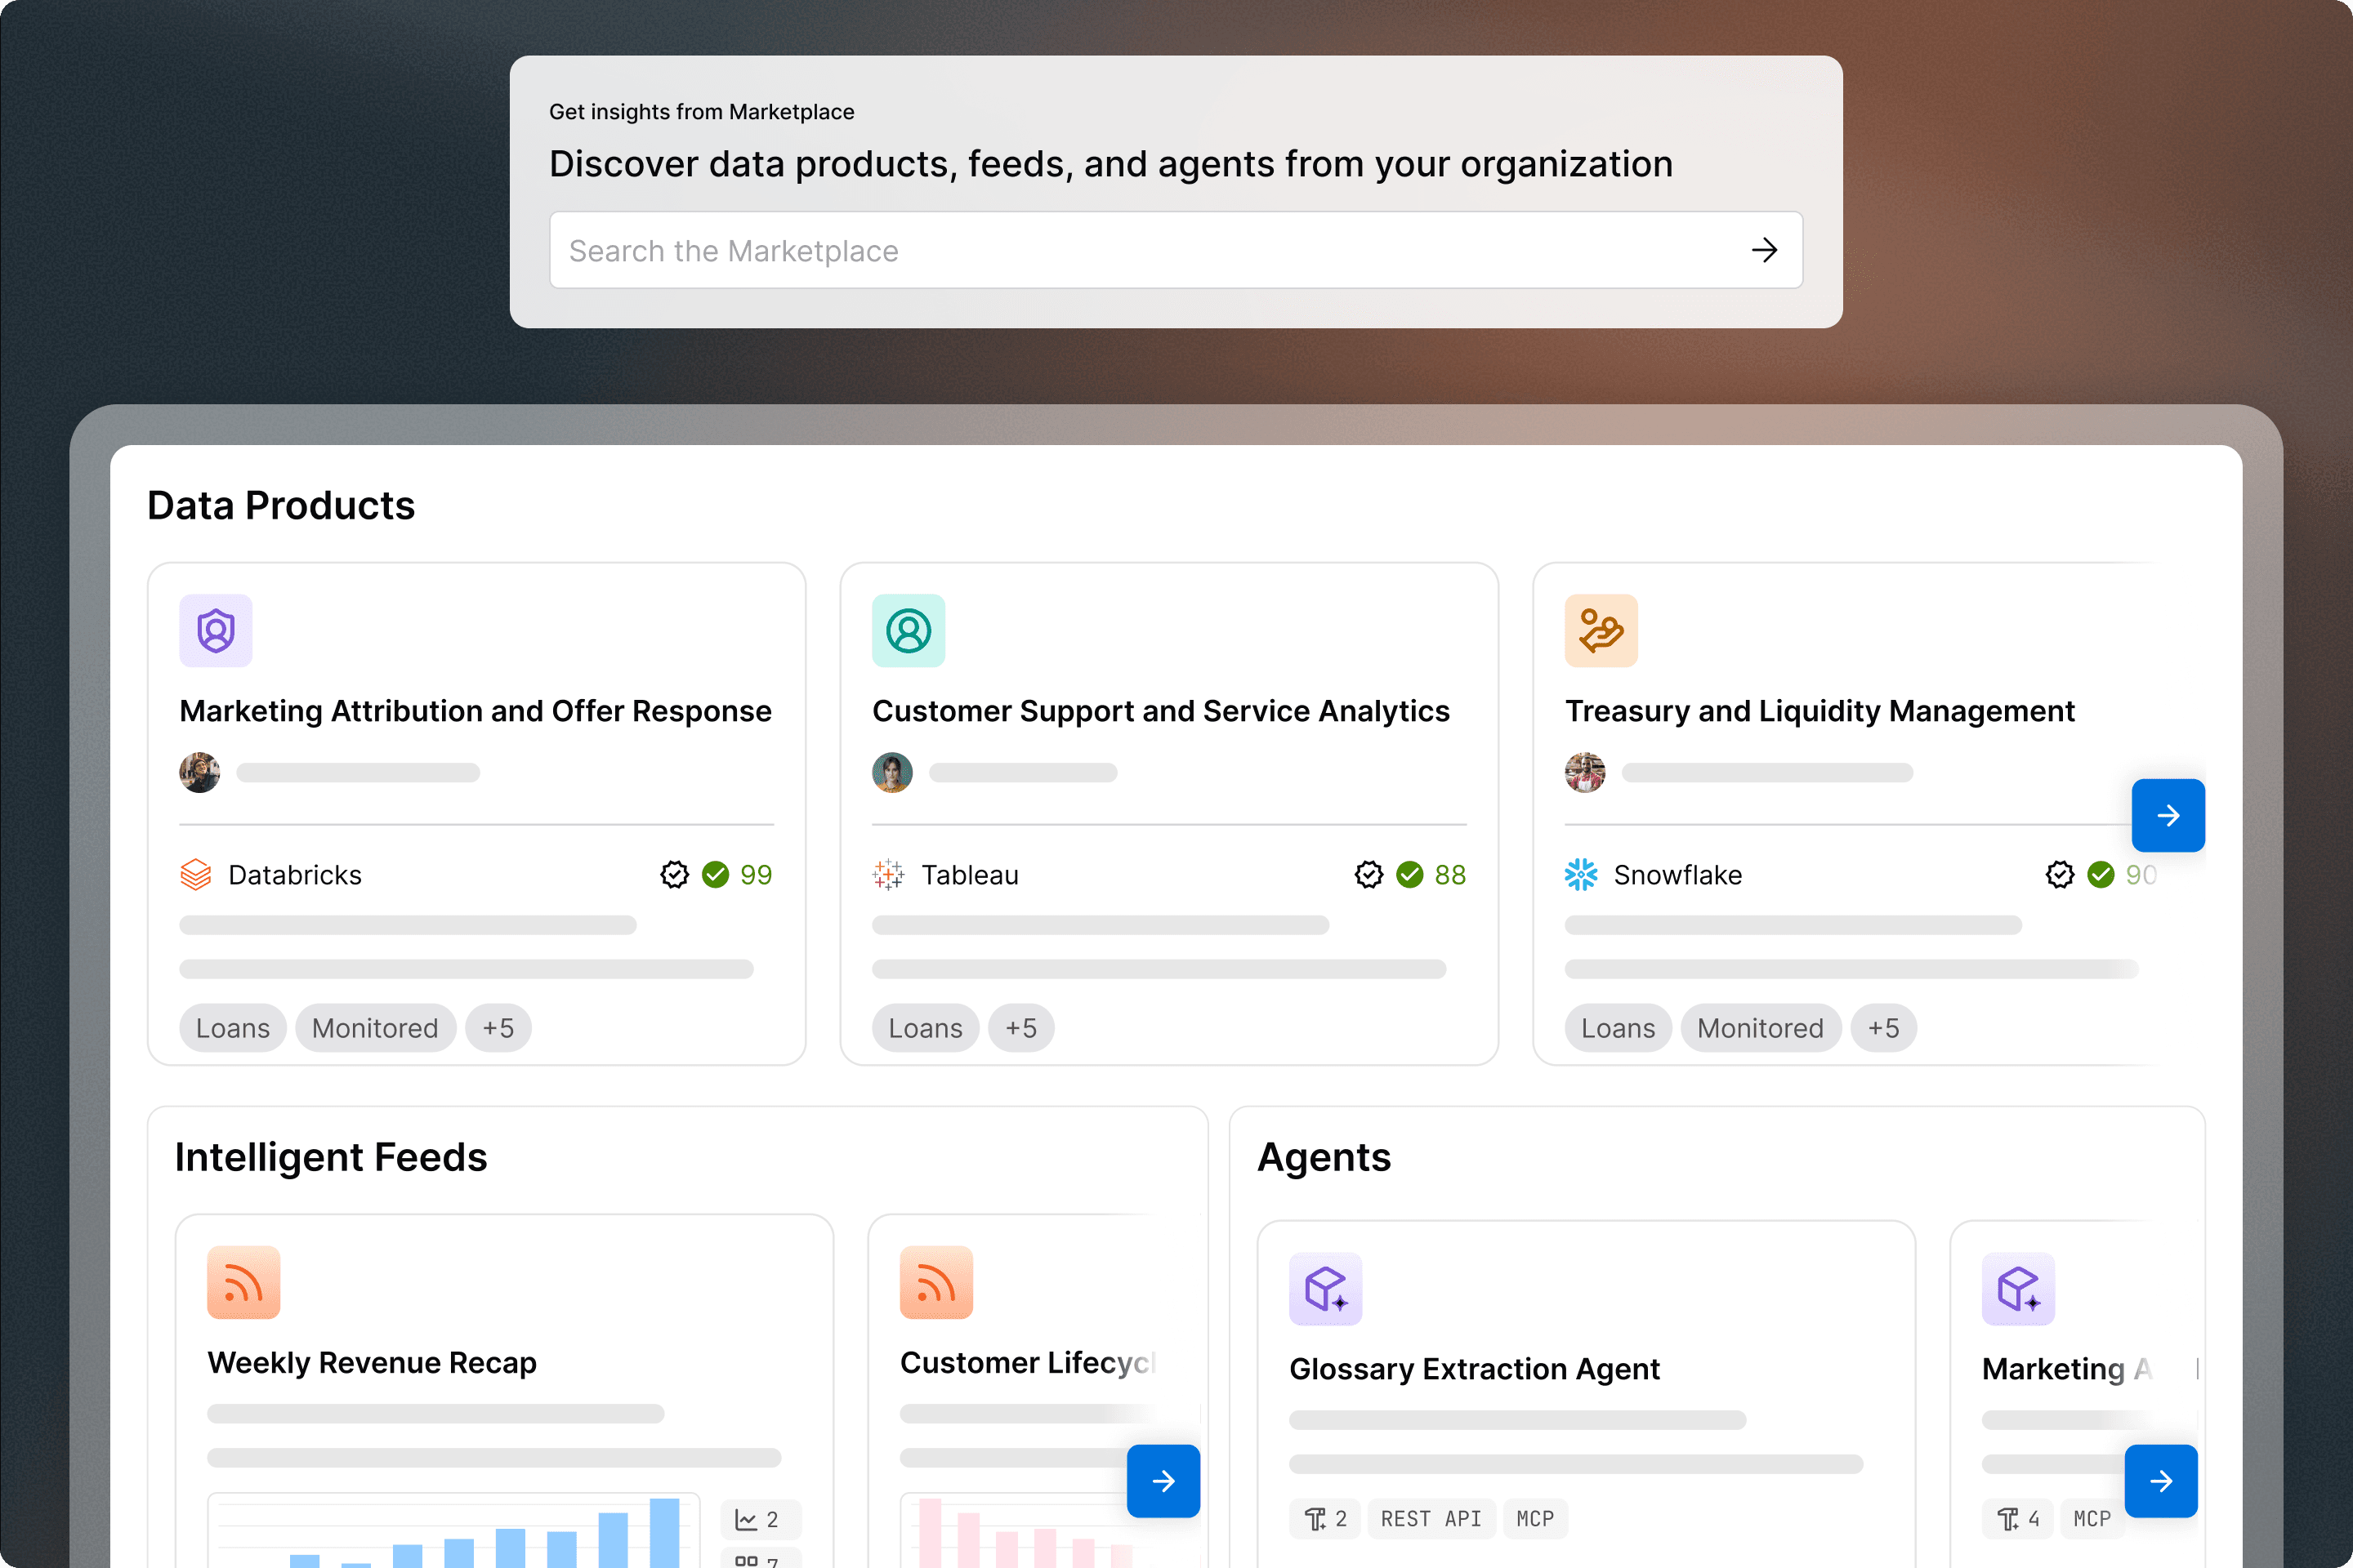2353x1568 pixels.
Task: Click verified badge icon beside score 99
Action: click(x=674, y=875)
